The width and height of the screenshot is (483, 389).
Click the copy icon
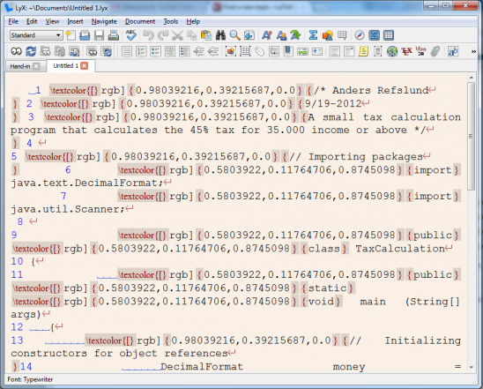click(x=191, y=35)
